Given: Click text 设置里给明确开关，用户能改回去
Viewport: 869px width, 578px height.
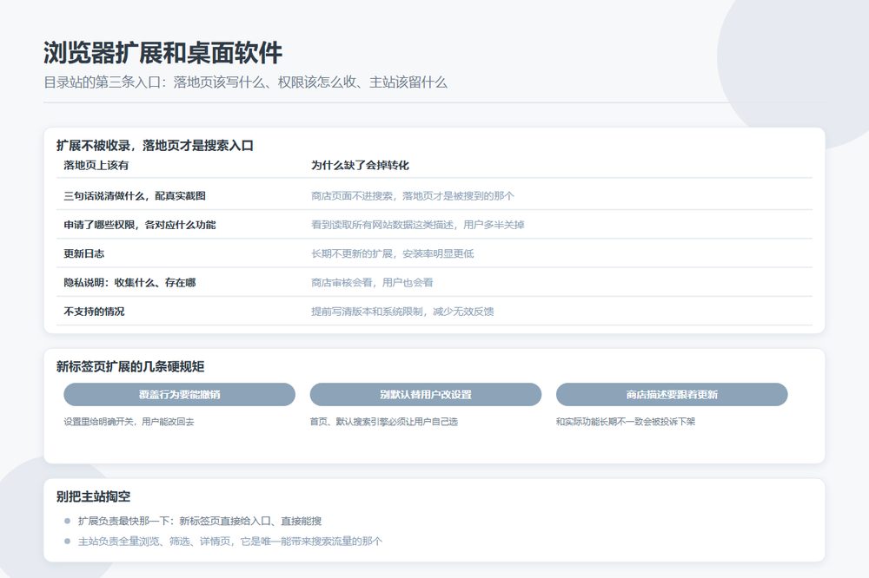Looking at the screenshot, I should coord(129,421).
